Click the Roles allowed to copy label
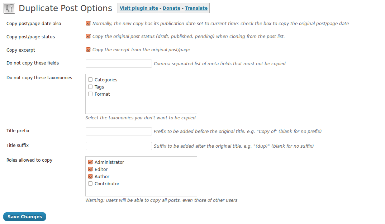Viewport: 385px width, 224px height. [29, 160]
